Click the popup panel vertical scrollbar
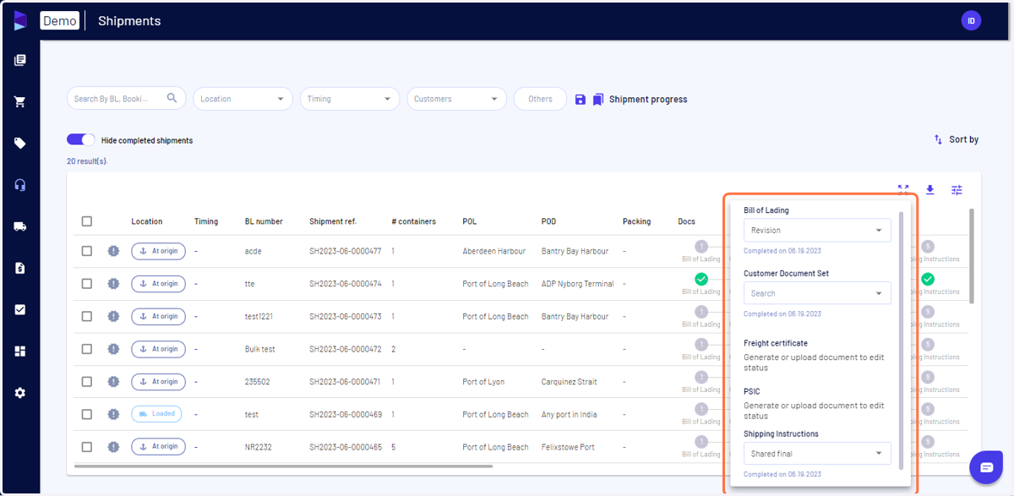Viewport: 1014px width, 496px height. [902, 341]
